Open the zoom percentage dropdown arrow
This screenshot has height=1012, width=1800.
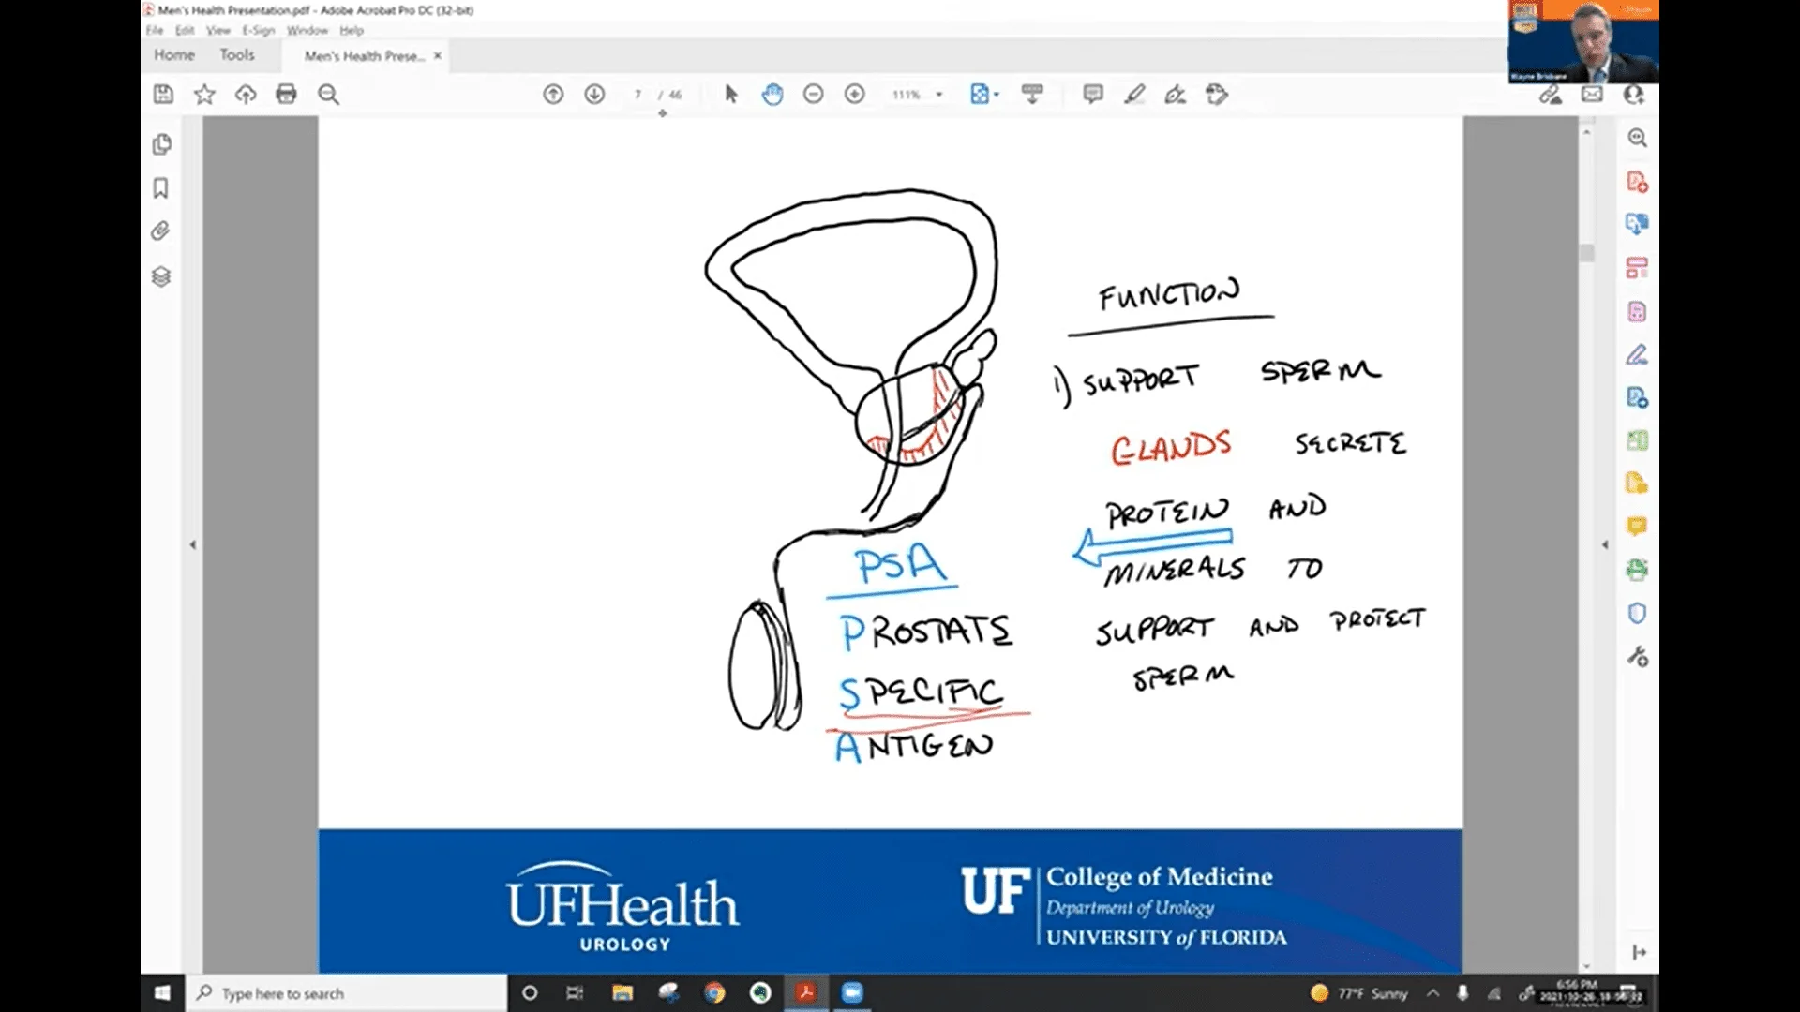click(x=939, y=95)
